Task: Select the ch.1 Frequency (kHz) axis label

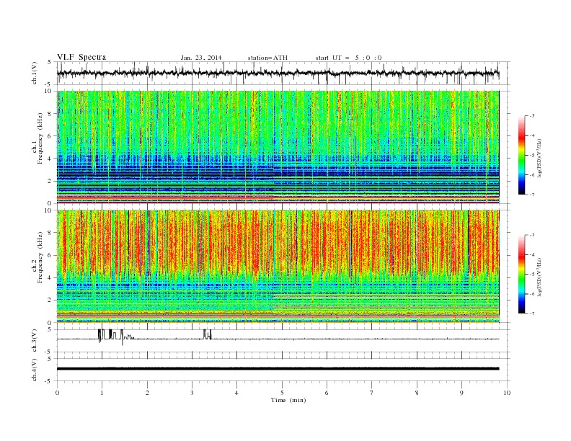Action: 37,138
